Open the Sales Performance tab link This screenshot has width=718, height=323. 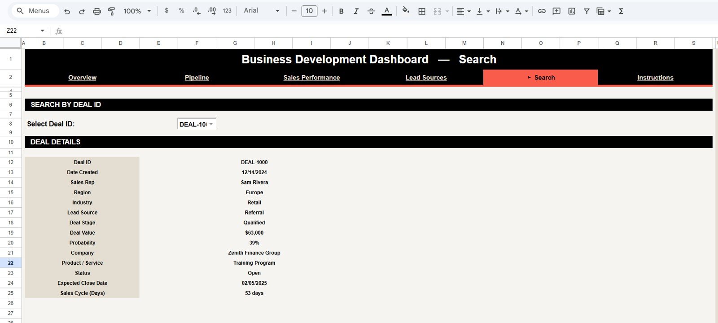311,78
